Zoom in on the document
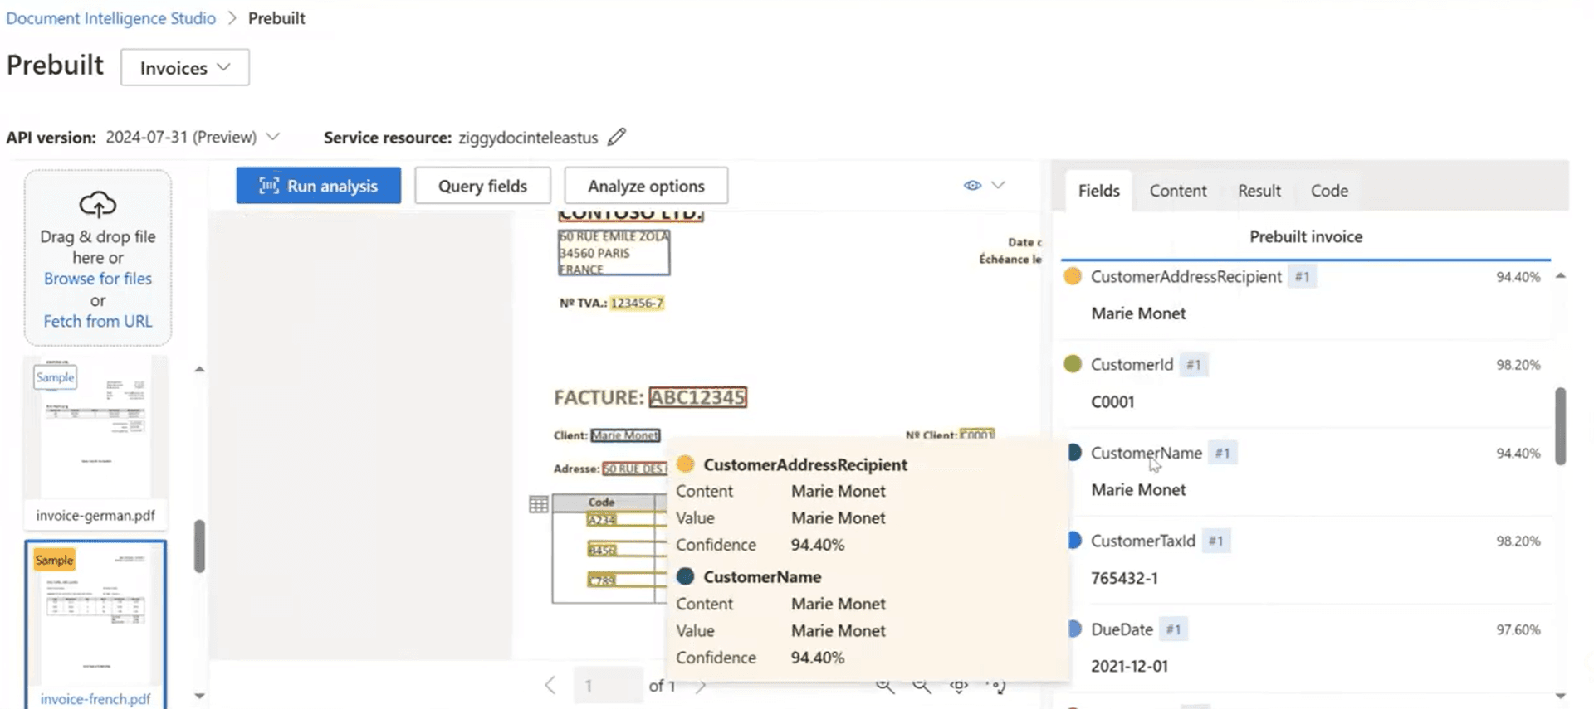Viewport: 1594px width, 709px height. (x=885, y=686)
